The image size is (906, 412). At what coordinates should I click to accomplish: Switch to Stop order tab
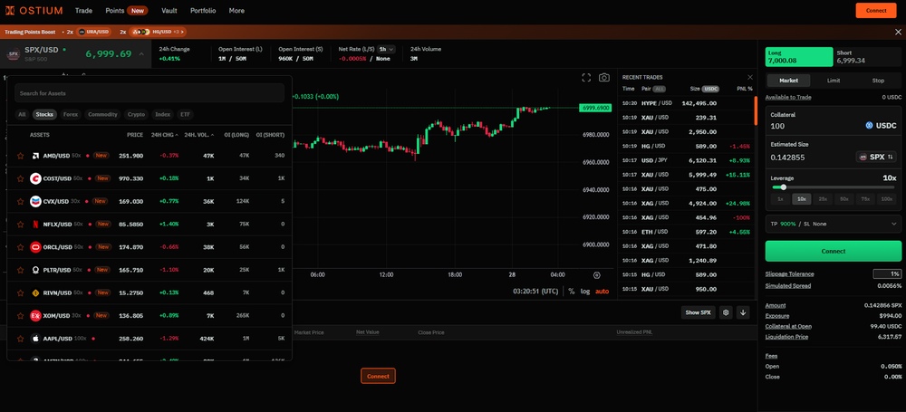pos(878,81)
